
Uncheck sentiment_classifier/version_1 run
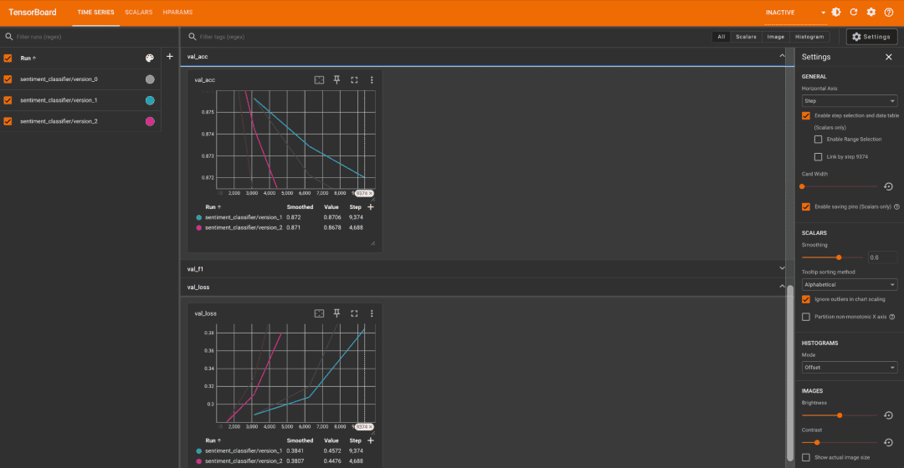[8, 100]
